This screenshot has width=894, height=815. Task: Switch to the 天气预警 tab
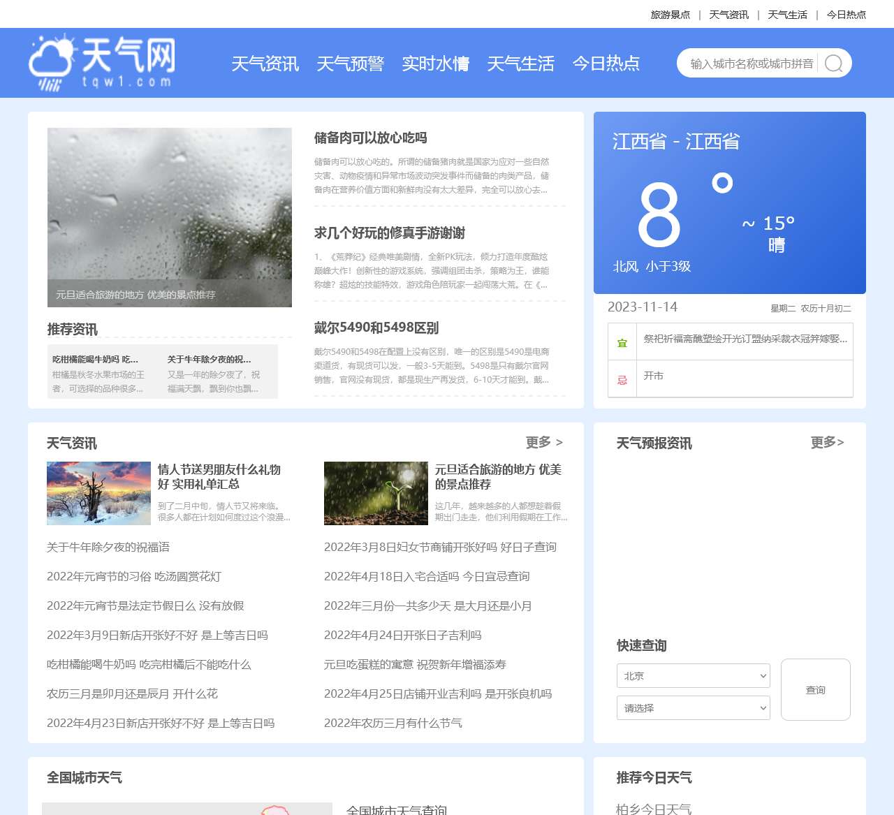click(x=350, y=64)
